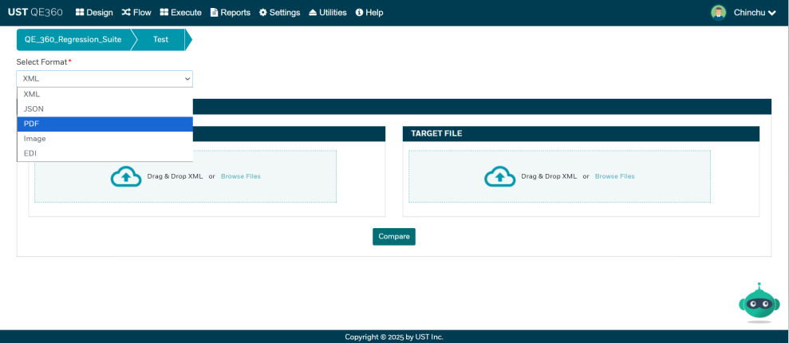
Task: Open the Utilities menu
Action: tap(328, 13)
